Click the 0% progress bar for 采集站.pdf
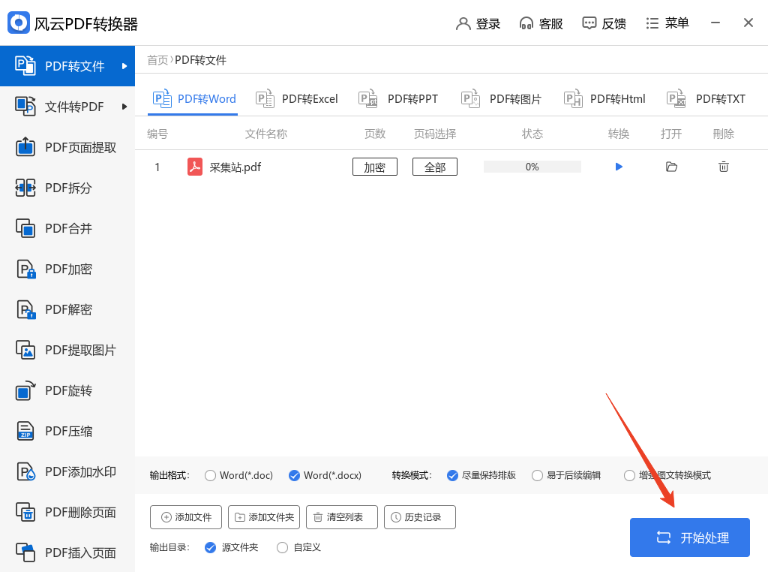 coord(532,167)
